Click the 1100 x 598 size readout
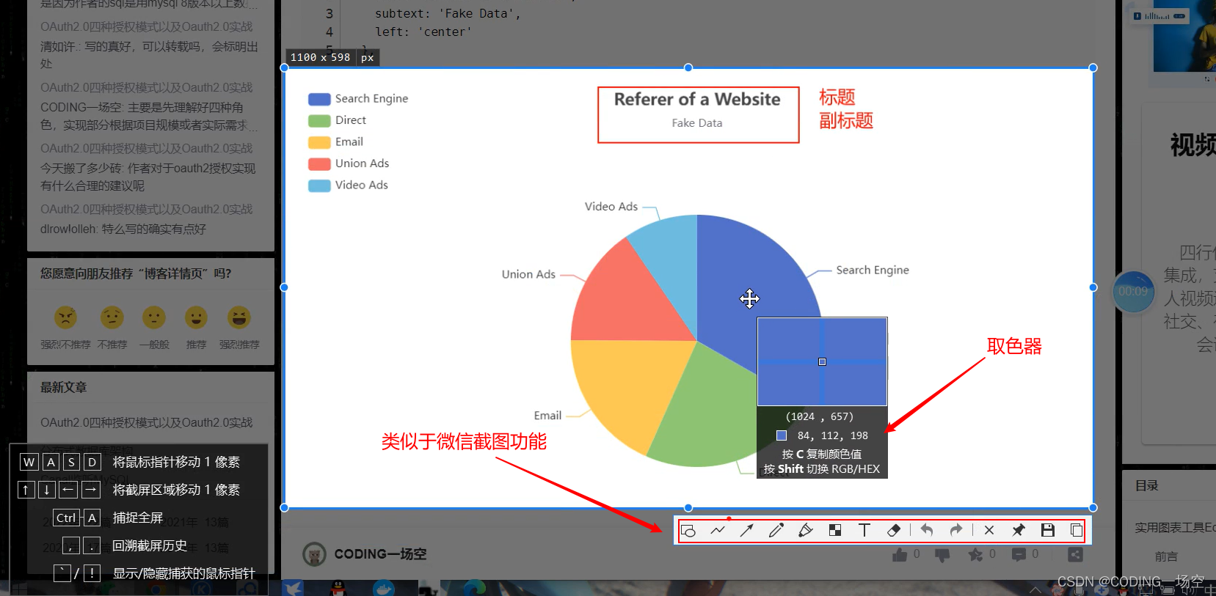The image size is (1216, 596). [x=320, y=57]
